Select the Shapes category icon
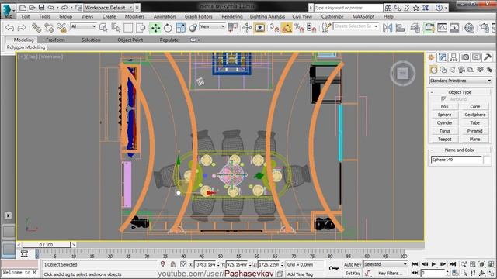 443,70
